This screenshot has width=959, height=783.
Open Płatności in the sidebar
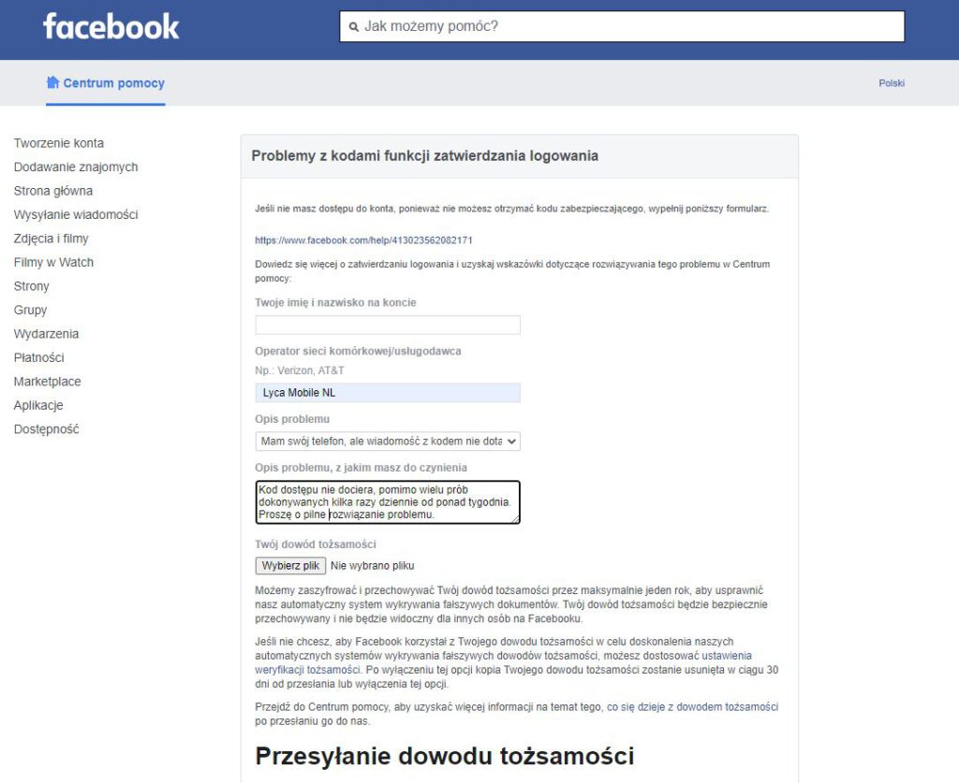coord(38,357)
